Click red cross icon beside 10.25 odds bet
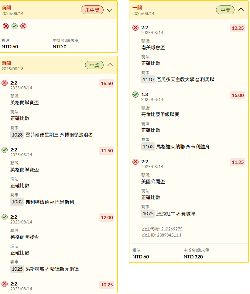 [5, 284]
